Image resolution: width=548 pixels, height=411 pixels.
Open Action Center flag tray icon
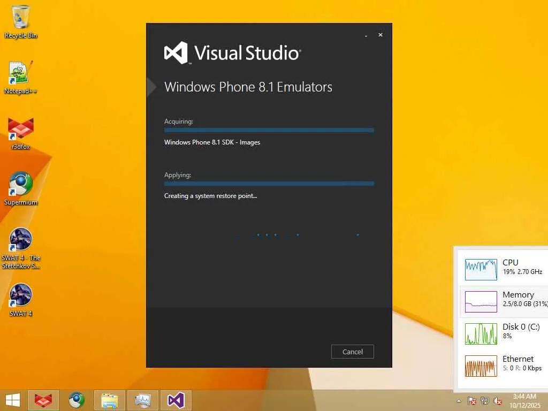click(471, 401)
